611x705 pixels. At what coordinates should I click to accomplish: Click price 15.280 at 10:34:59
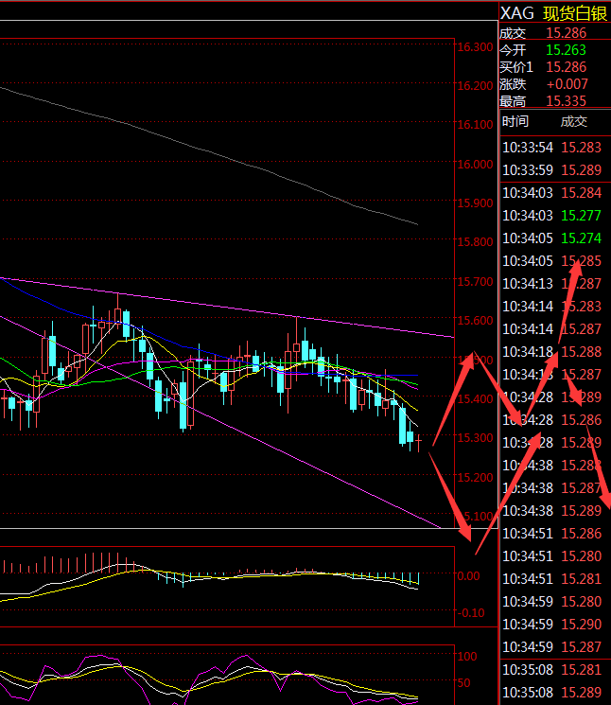[582, 602]
